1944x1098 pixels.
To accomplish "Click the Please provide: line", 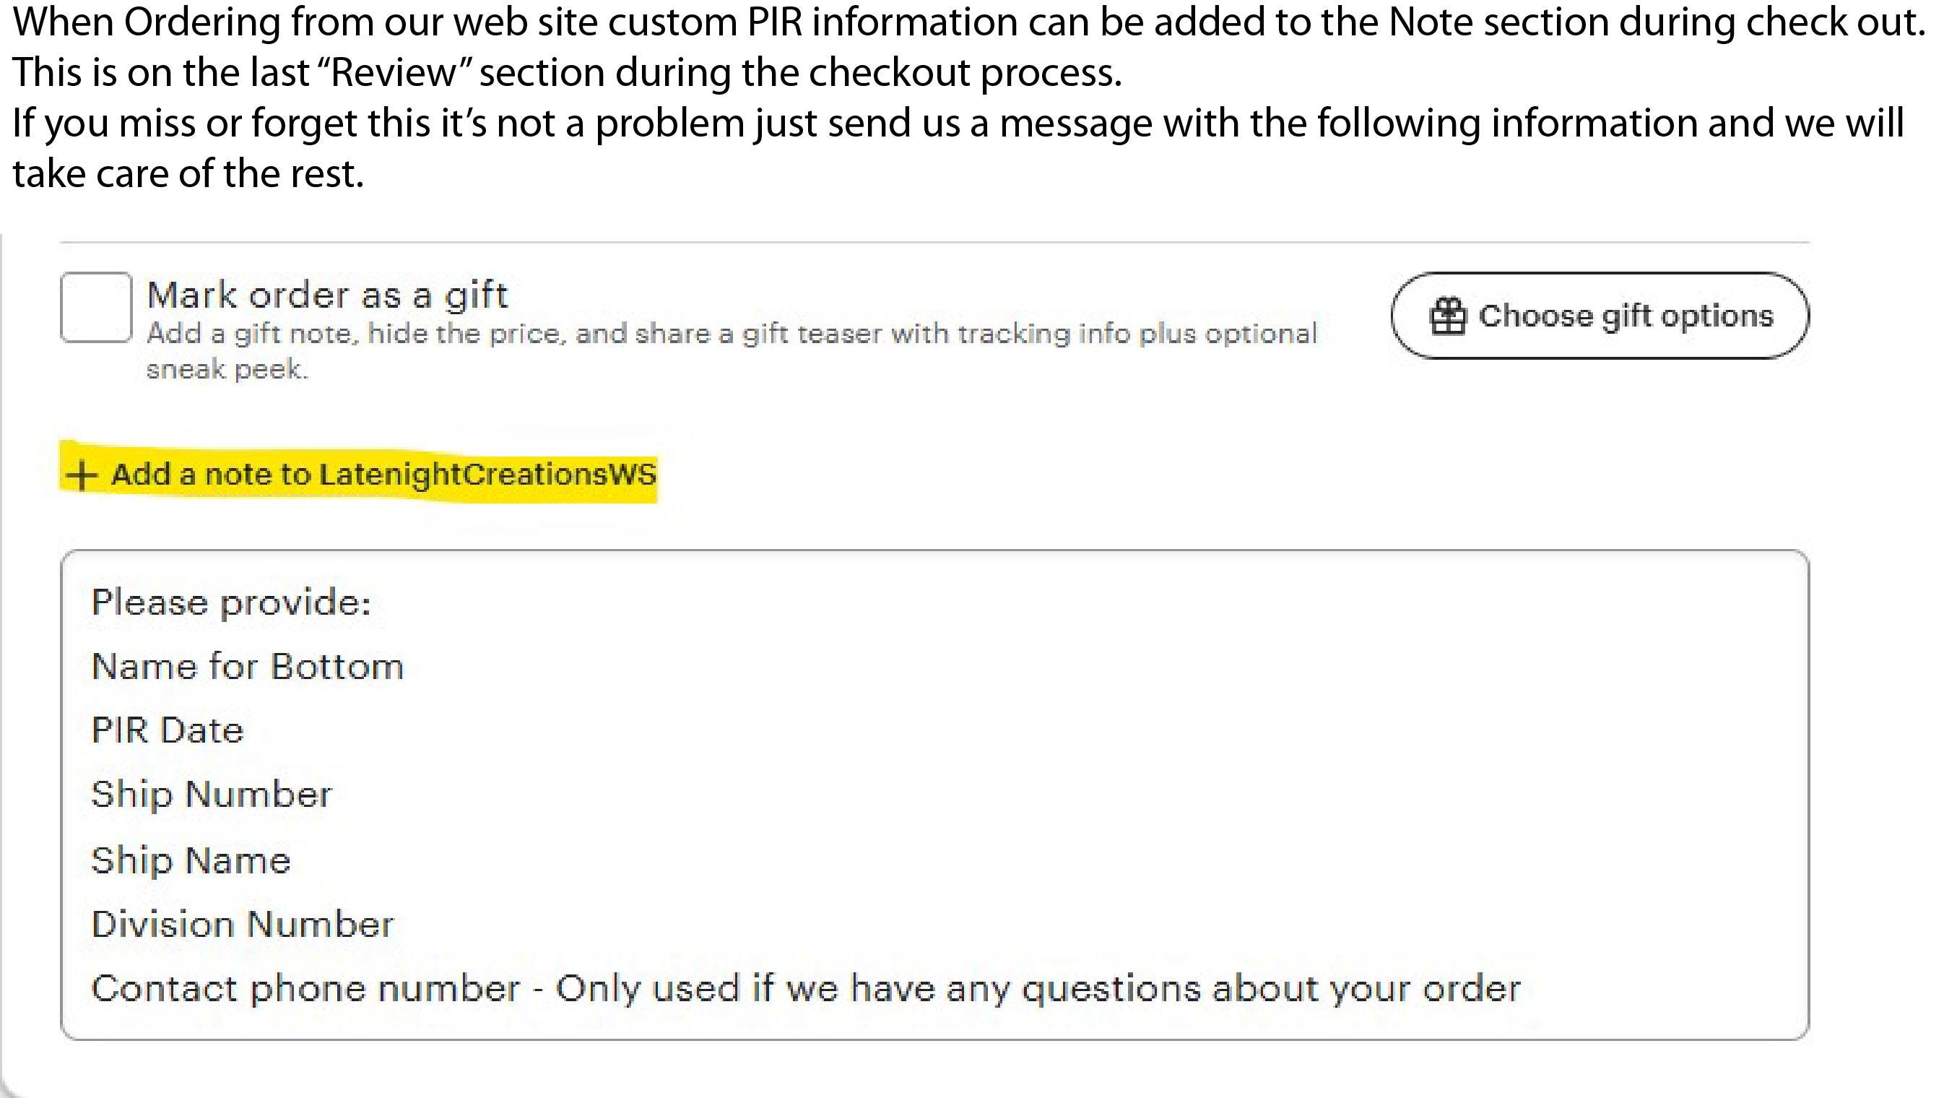I will (x=231, y=603).
